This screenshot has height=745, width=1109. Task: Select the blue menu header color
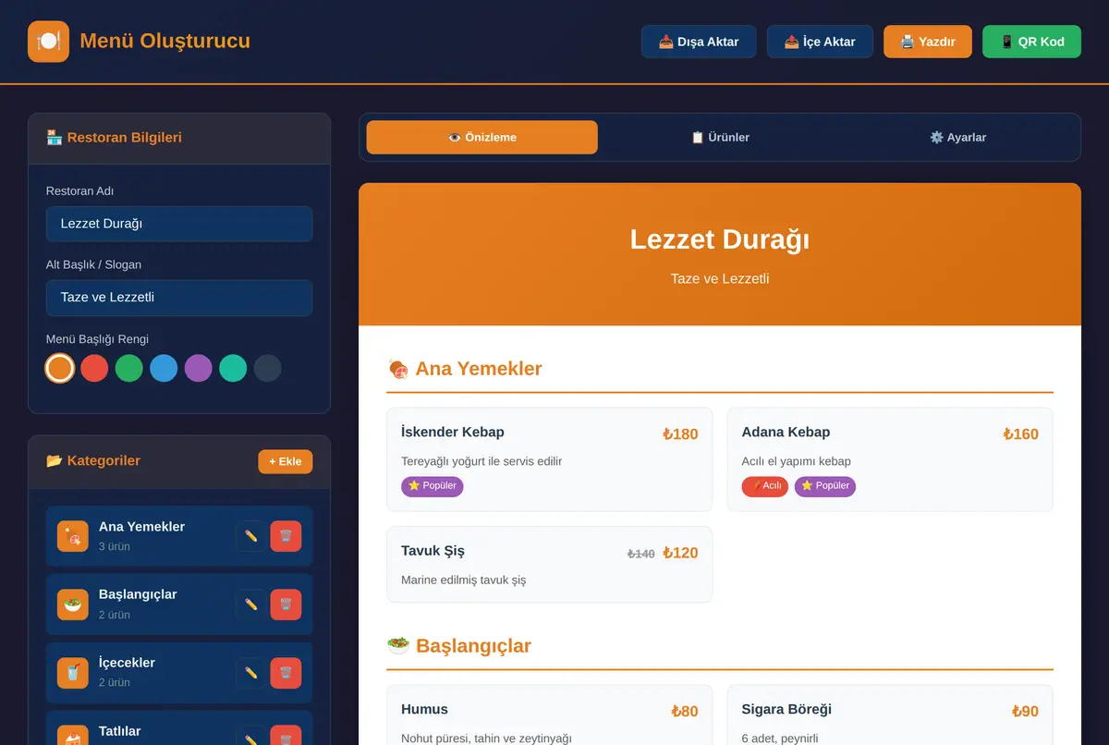click(x=164, y=368)
